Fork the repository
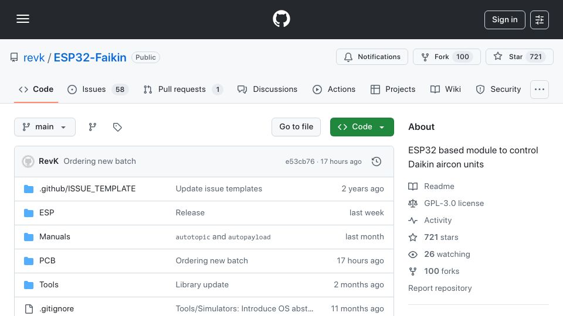 (447, 57)
